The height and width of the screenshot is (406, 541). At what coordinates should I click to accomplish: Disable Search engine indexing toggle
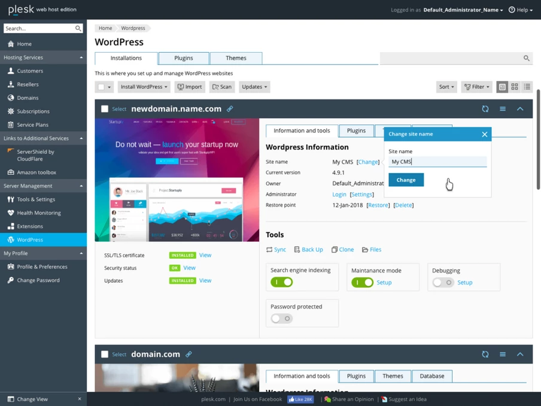pos(282,282)
